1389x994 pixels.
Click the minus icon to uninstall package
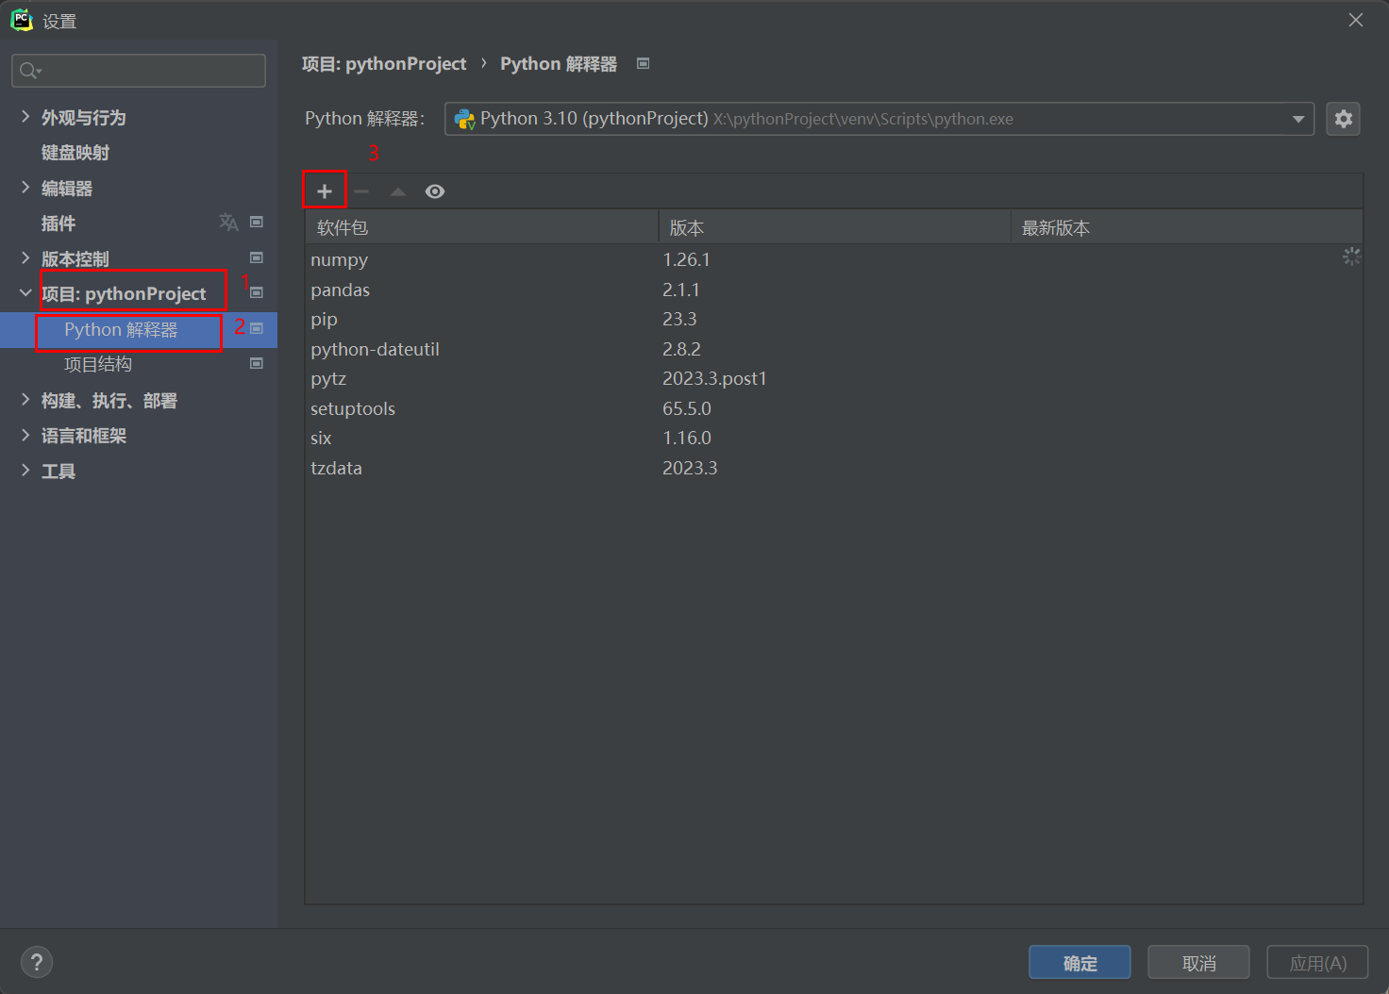point(361,191)
